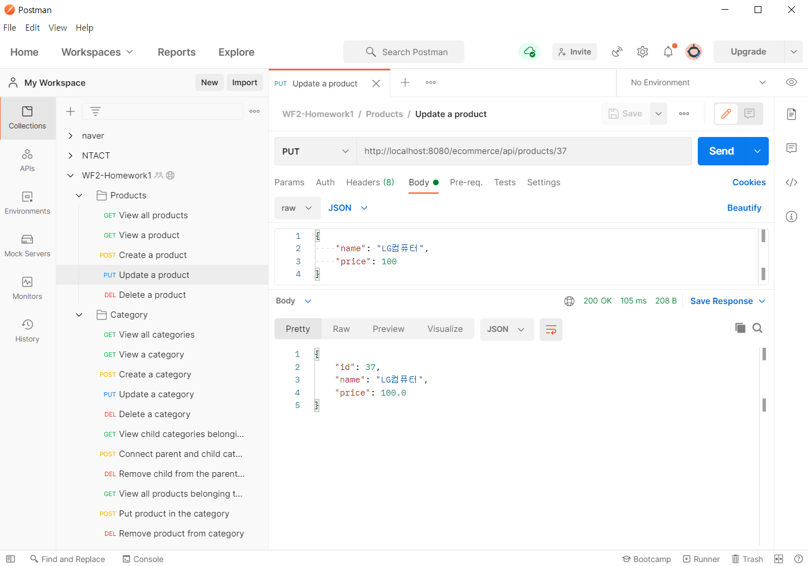Open the raw body type dropdown
808x566 pixels.
pyautogui.click(x=297, y=208)
